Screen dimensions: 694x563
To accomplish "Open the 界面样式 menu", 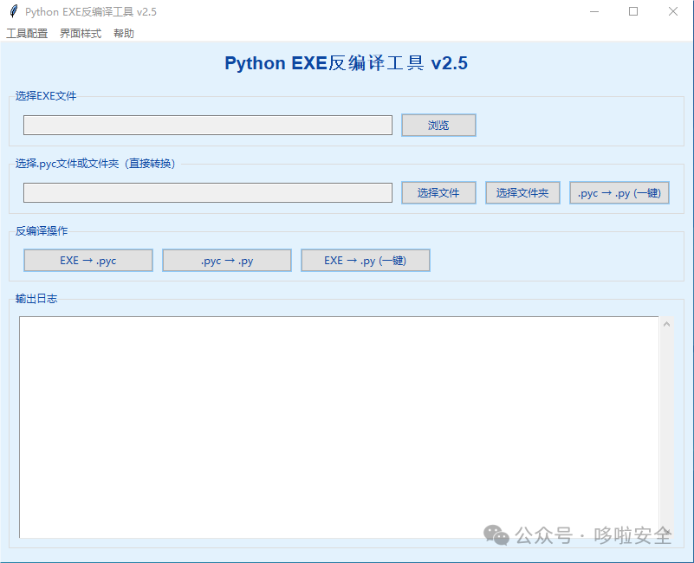I will point(81,34).
